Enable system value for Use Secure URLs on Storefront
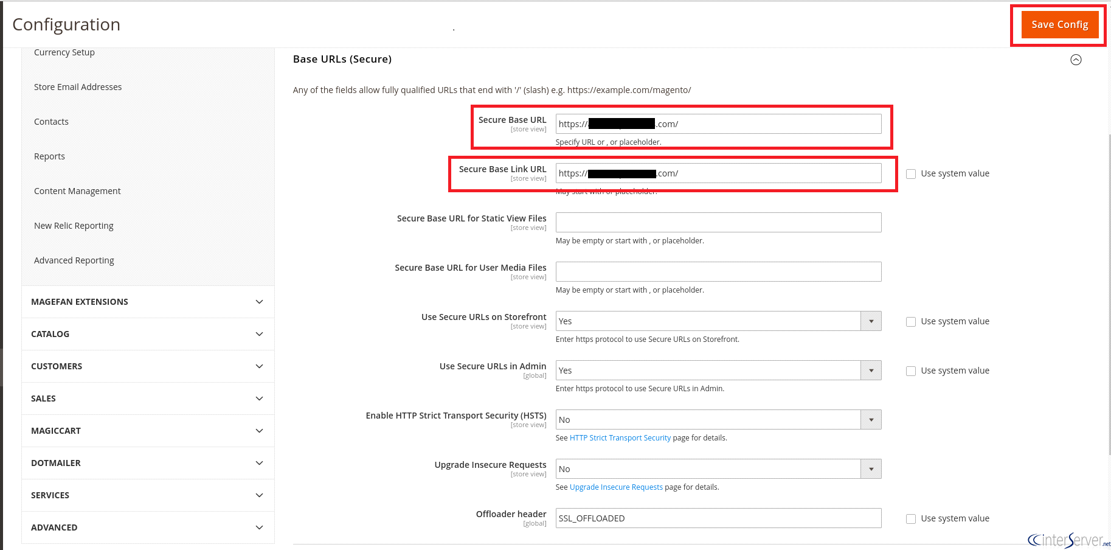Screen dimensions: 1111x550 tap(910, 321)
